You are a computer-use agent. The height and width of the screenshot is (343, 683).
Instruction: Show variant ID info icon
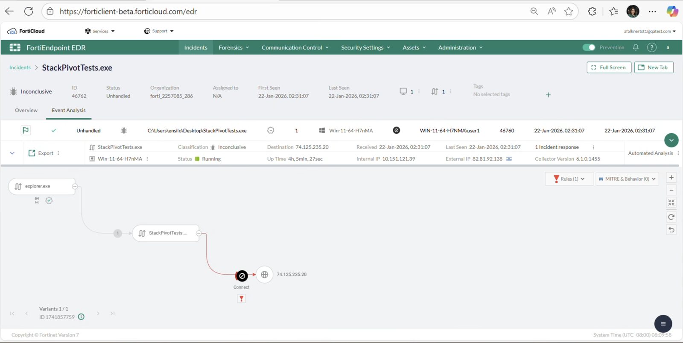coord(81,317)
